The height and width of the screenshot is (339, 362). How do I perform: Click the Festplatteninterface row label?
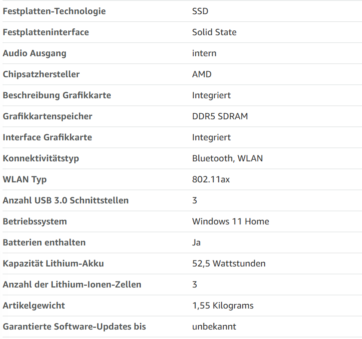coord(46,32)
